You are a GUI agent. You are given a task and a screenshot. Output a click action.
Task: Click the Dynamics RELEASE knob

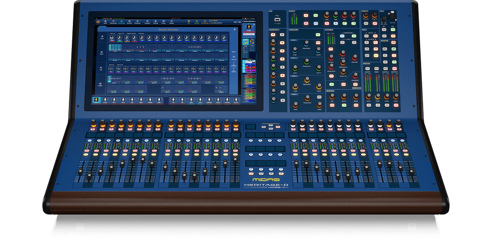coord(355,57)
